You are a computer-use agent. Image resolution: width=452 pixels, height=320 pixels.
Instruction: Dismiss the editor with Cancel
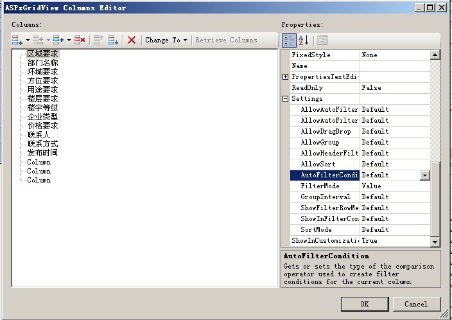416,304
